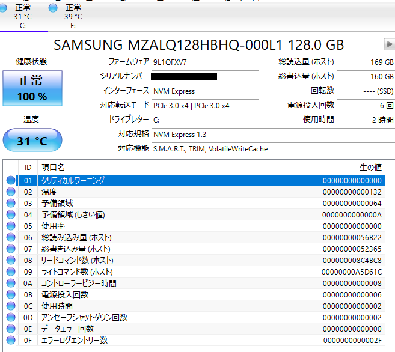Click the firmware field 9L1QFXV7
The image size is (395, 352).
(205, 62)
